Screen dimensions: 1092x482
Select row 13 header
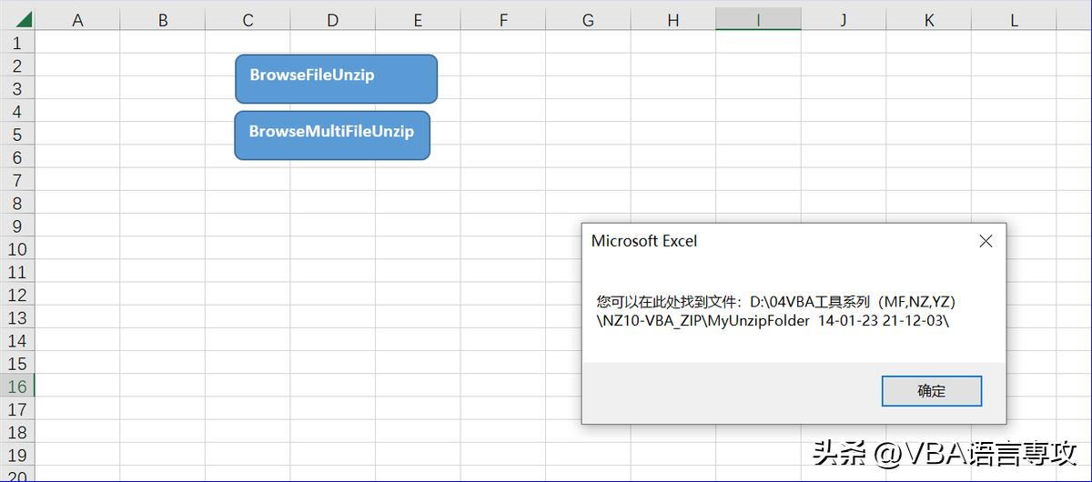17,318
